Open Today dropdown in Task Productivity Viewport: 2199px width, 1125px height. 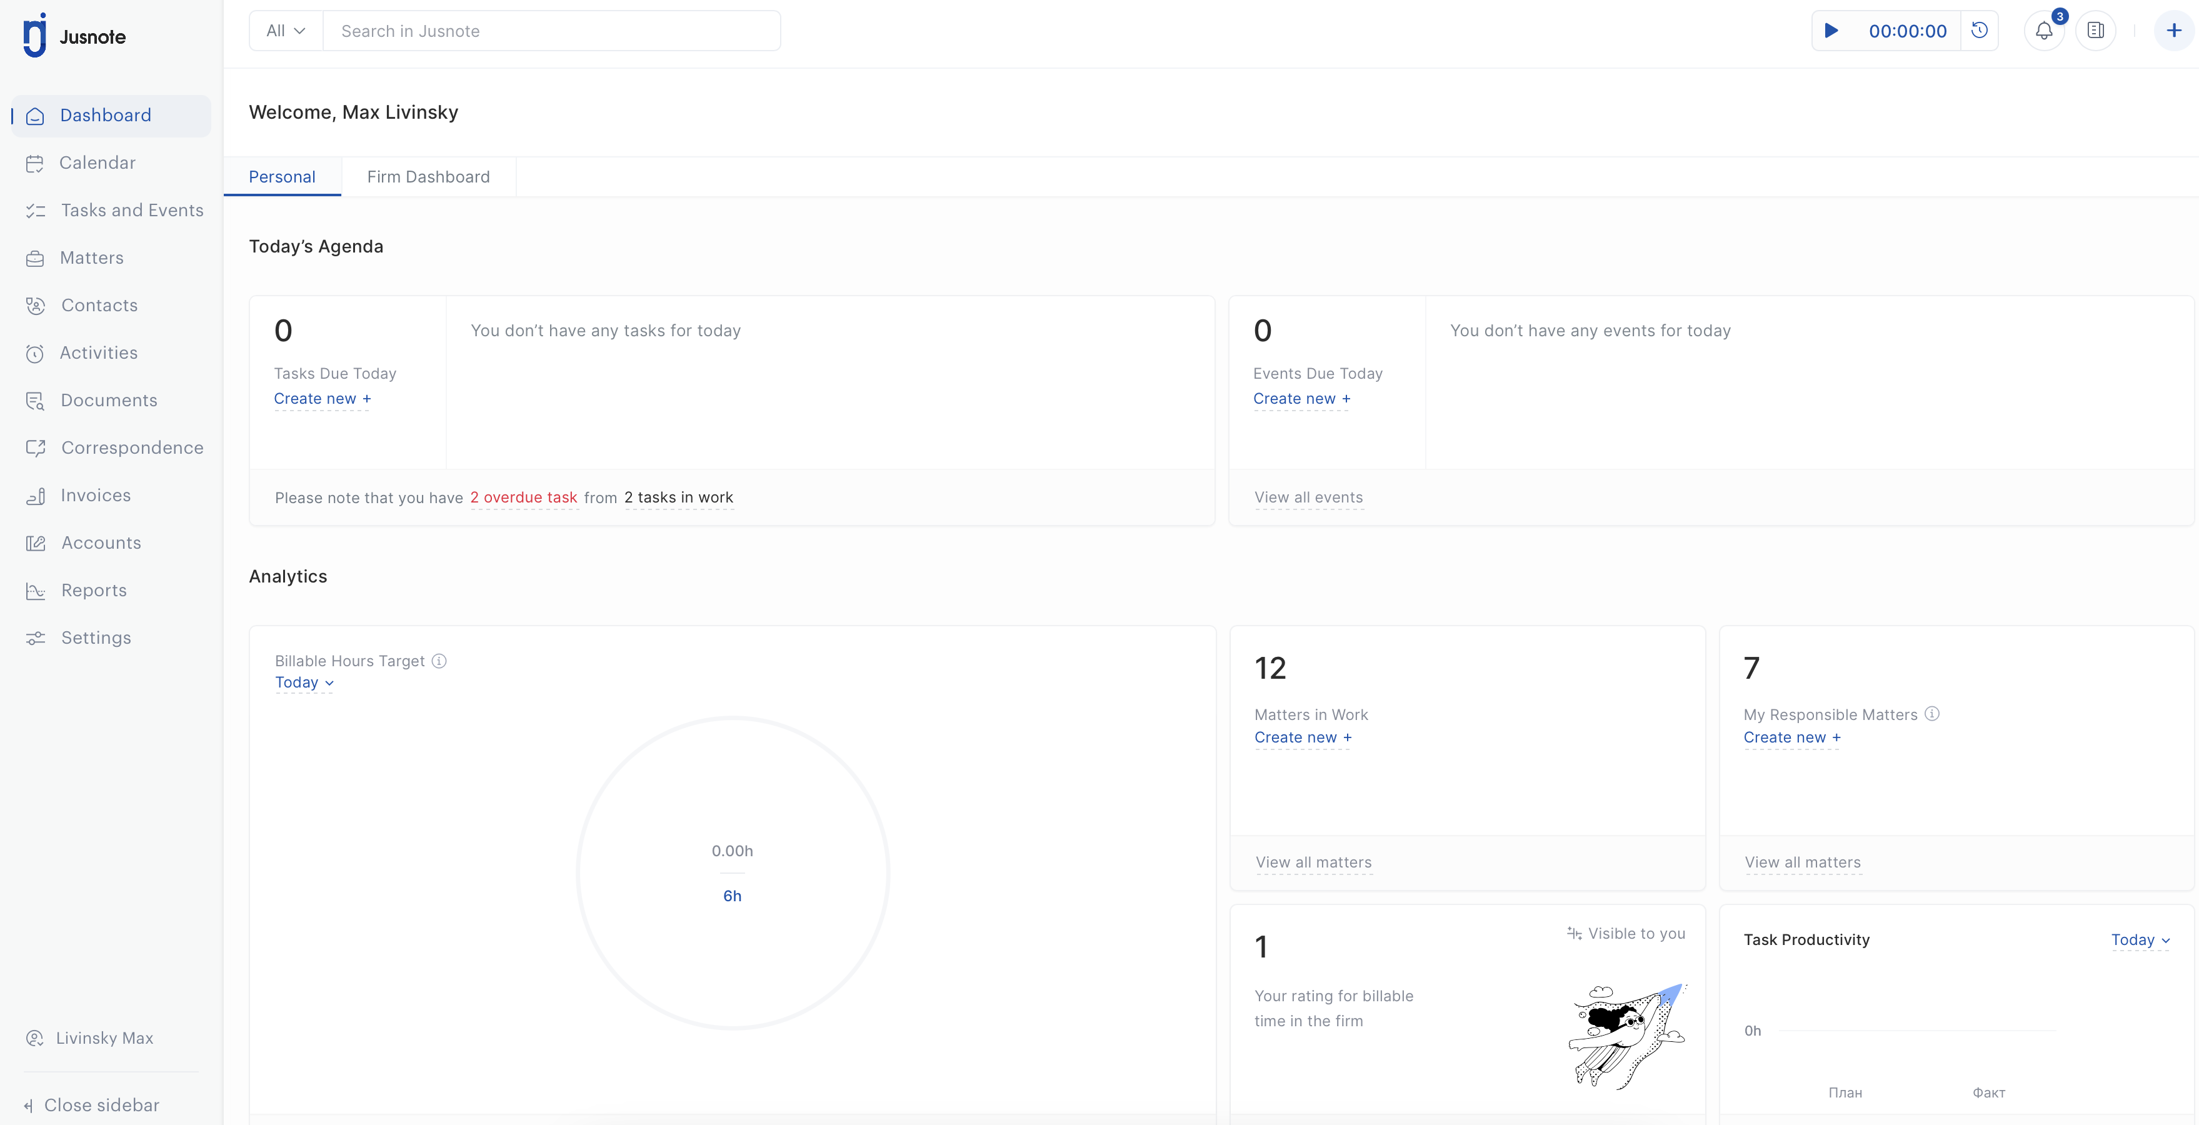tap(2139, 940)
